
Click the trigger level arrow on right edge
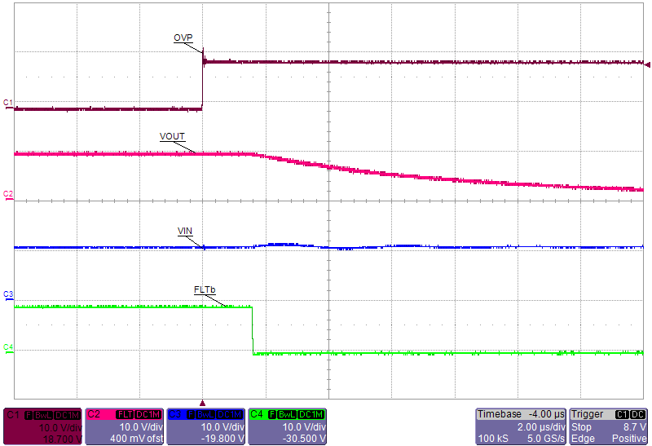[647, 64]
